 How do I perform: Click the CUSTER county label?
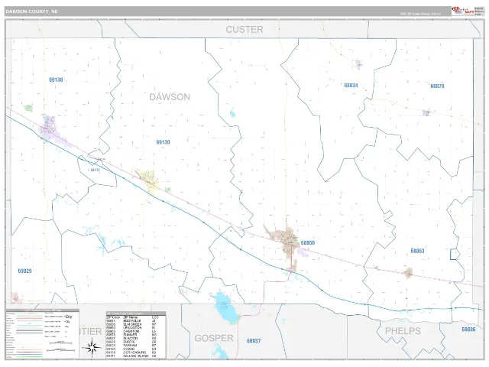[x=244, y=29]
